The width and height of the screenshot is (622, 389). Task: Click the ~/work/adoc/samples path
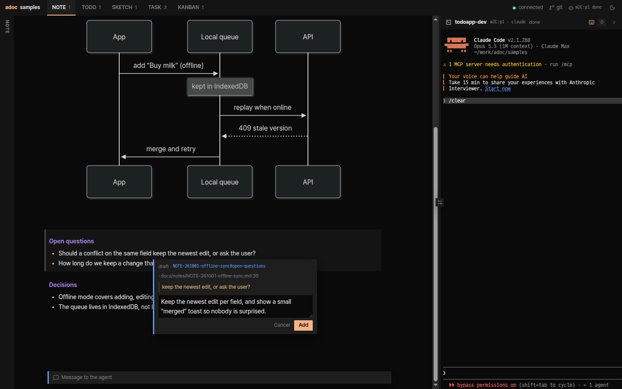pos(501,52)
